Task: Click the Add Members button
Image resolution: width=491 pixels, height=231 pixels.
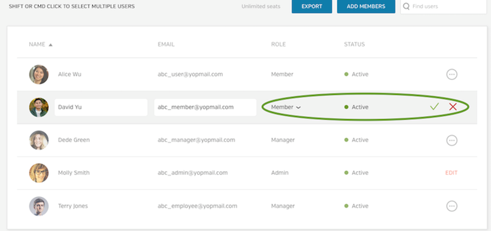Action: [366, 7]
